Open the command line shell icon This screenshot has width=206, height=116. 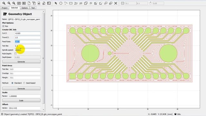tap(49, 3)
